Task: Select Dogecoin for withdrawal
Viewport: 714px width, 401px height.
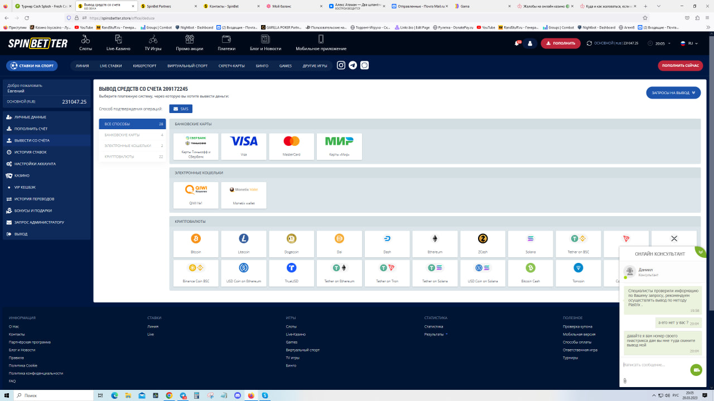Action: [x=291, y=244]
